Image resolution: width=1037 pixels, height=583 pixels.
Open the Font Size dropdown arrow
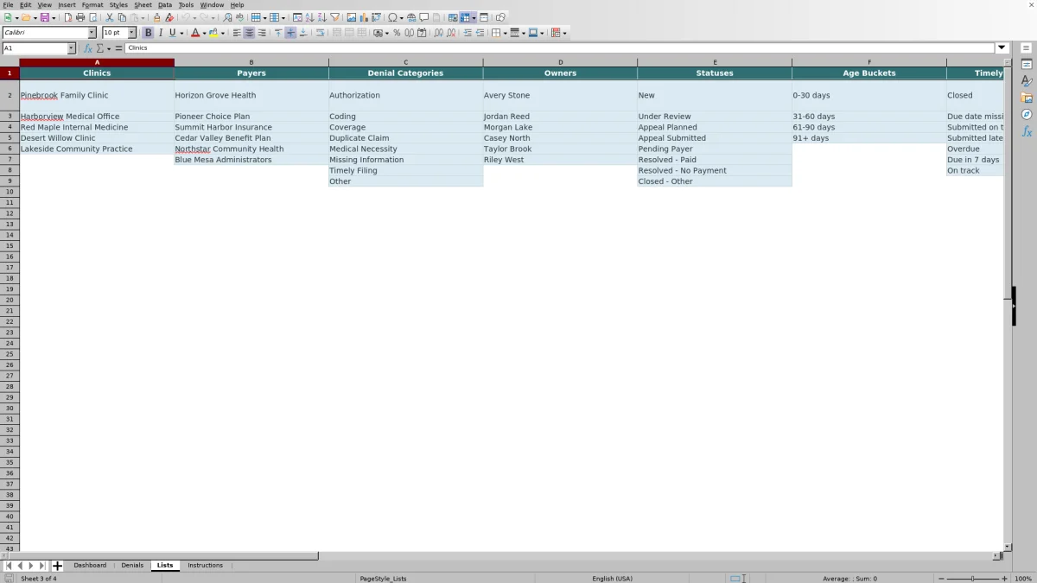click(132, 33)
